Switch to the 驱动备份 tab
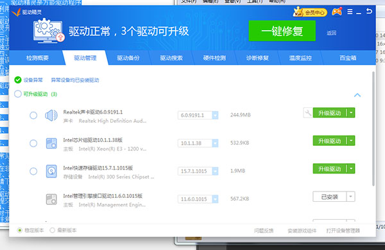The width and height of the screenshot is (385, 250). [128, 58]
